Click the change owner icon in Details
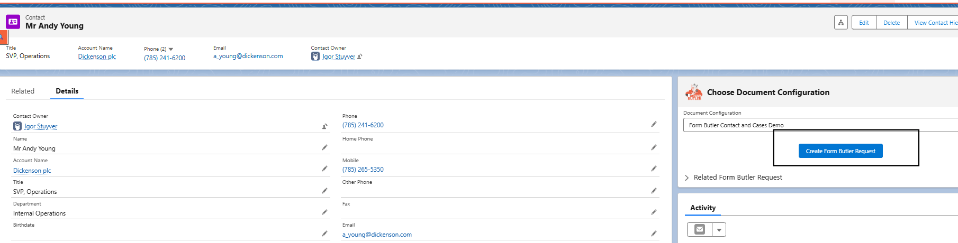 (324, 126)
